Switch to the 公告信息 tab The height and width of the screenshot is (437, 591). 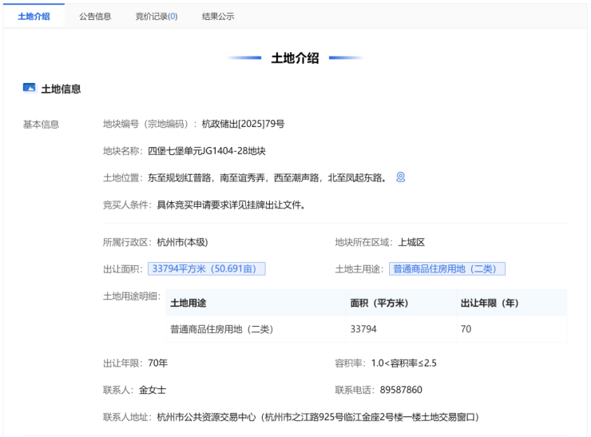[x=95, y=16]
